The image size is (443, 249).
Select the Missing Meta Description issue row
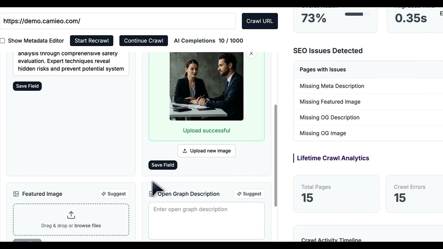(332, 86)
